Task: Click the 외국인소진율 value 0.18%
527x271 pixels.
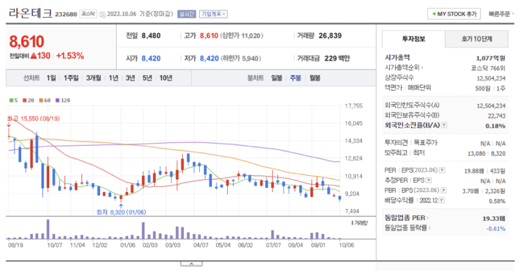Action: (496, 126)
